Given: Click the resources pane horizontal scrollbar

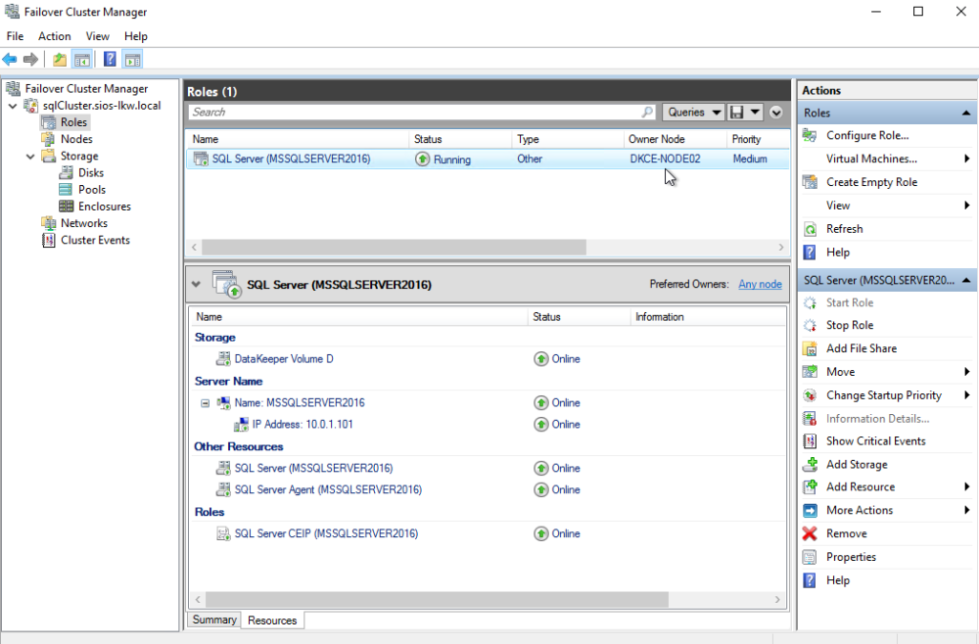Looking at the screenshot, I should (437, 600).
